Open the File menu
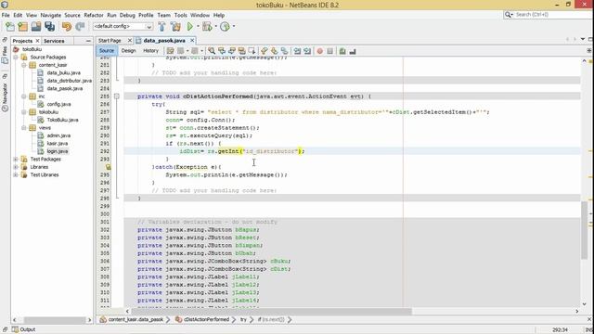The width and height of the screenshot is (594, 334). click(6, 15)
